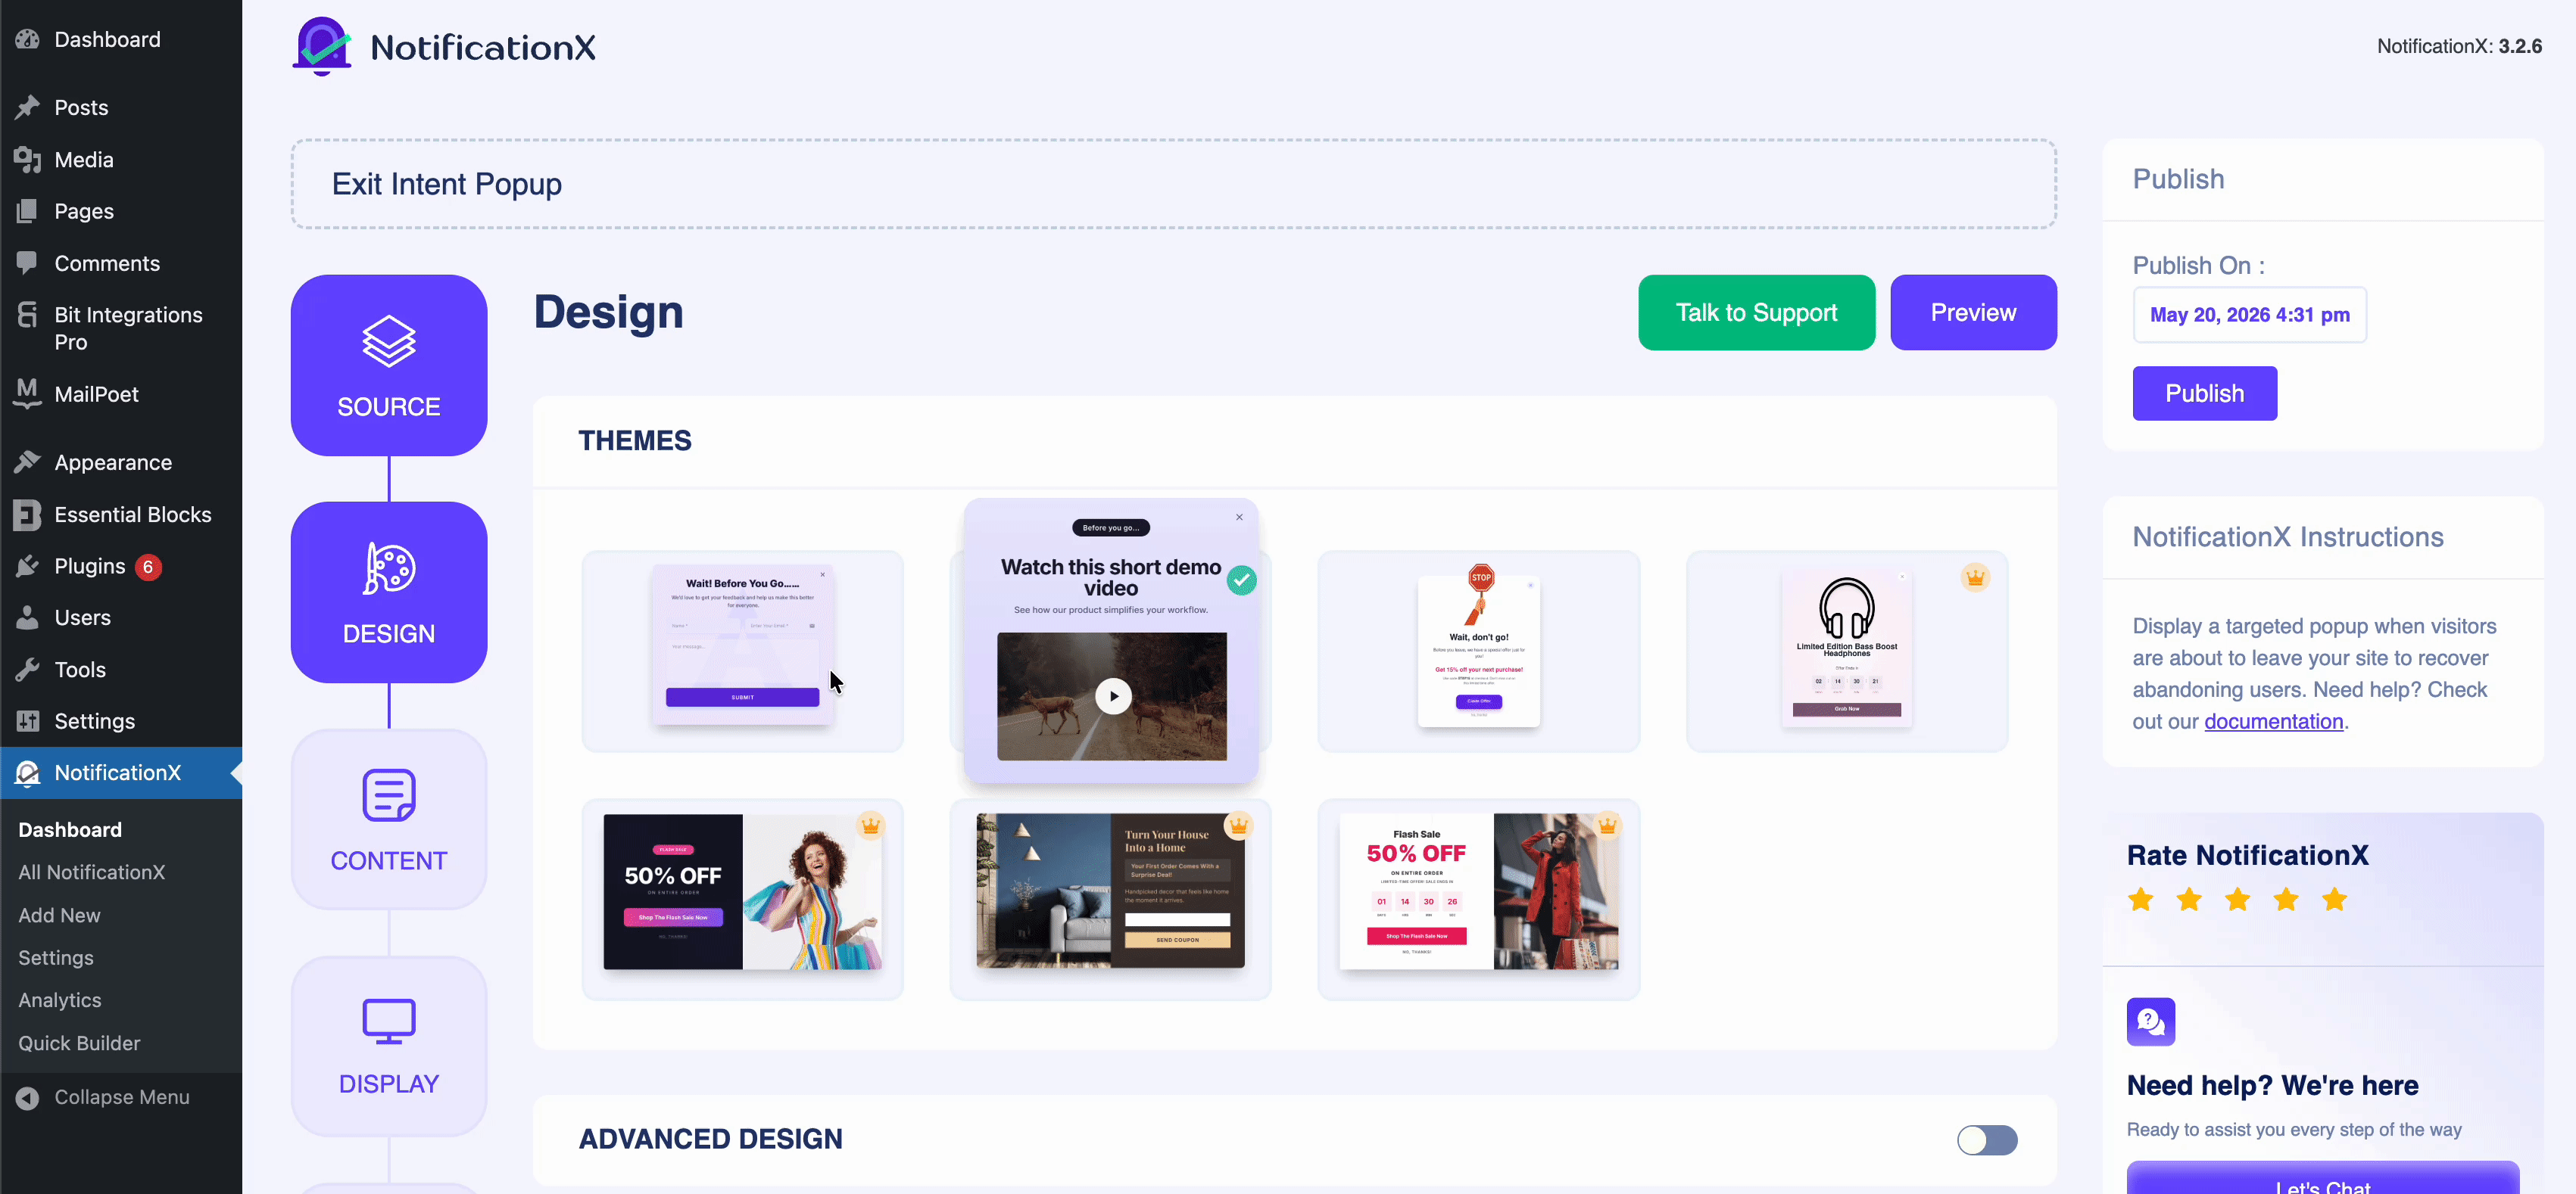Image resolution: width=2576 pixels, height=1194 pixels.
Task: Open the documentation link
Action: tap(2273, 721)
